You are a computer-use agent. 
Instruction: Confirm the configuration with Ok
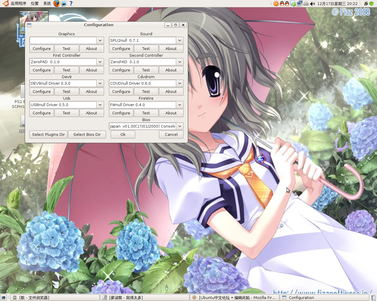(123, 134)
